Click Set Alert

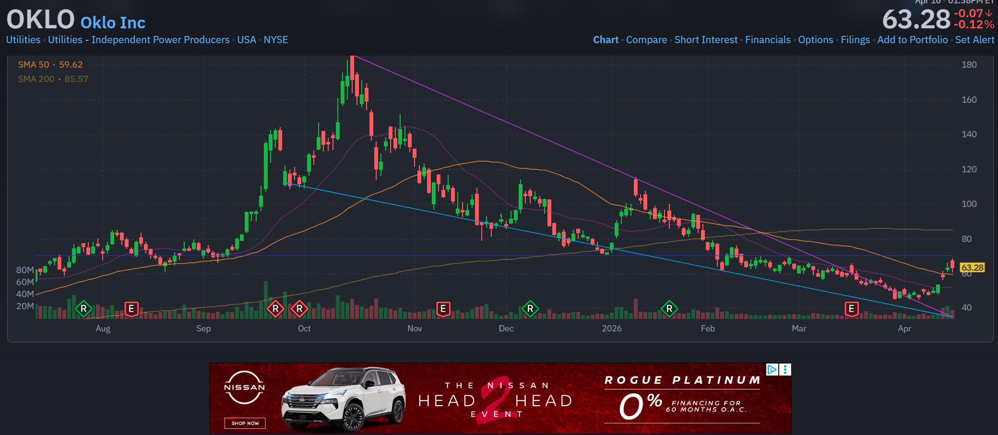click(974, 40)
